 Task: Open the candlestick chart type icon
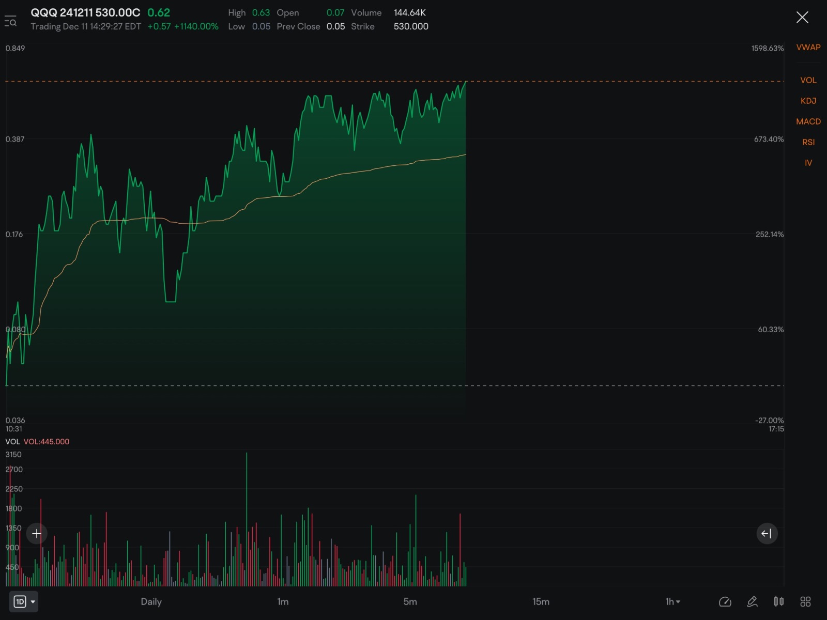pyautogui.click(x=778, y=601)
